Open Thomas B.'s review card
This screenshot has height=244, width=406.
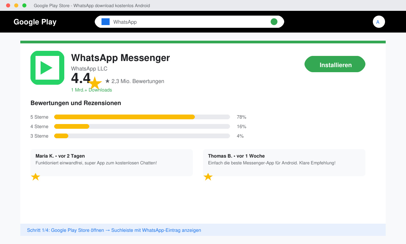click(x=284, y=163)
